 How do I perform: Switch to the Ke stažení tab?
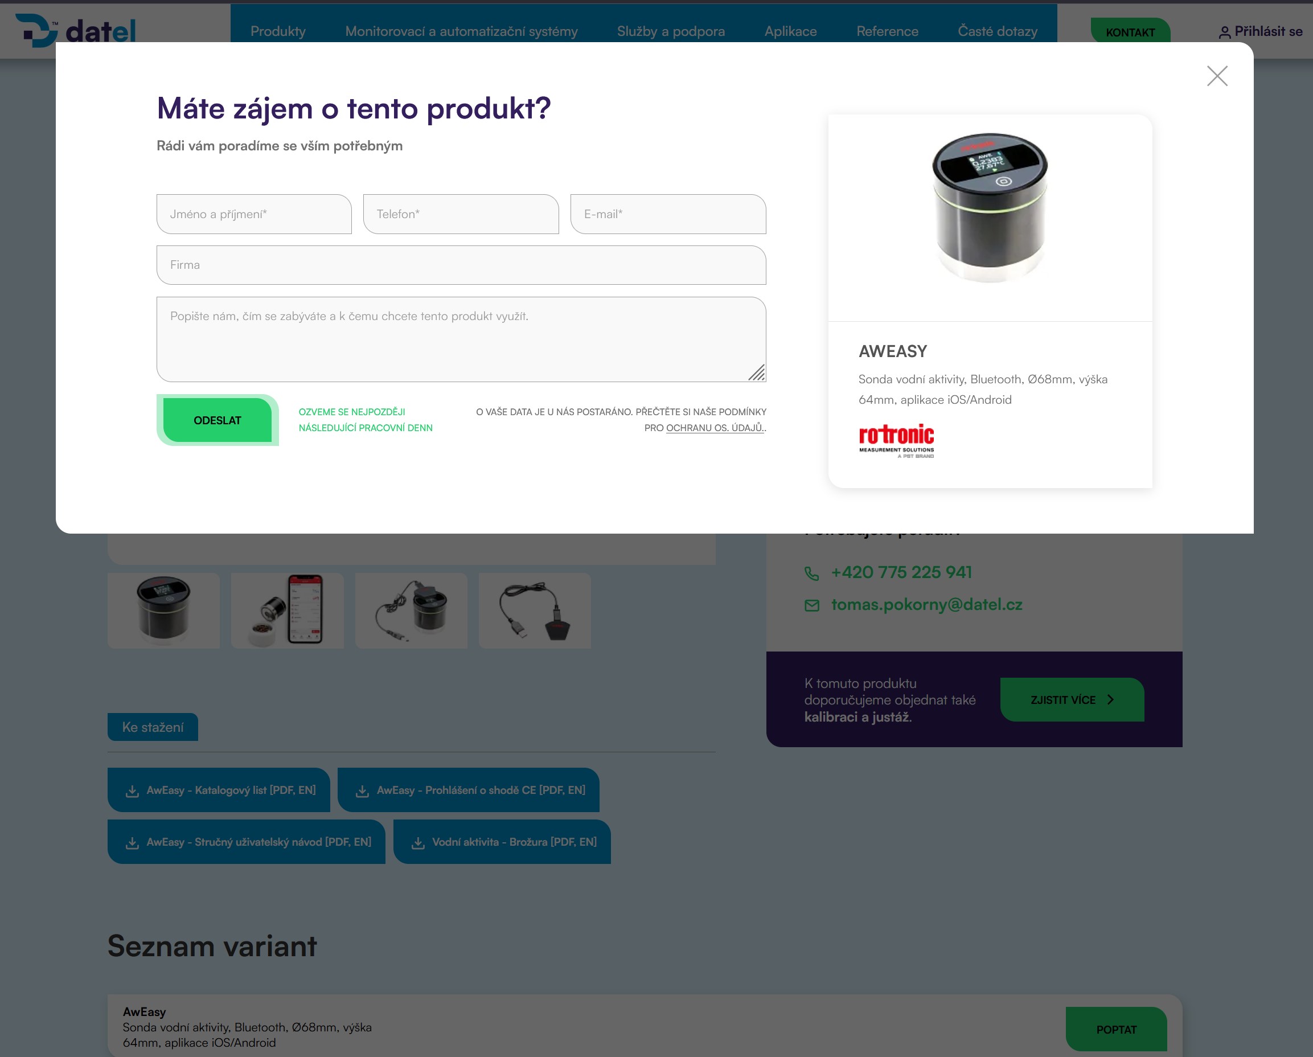pyautogui.click(x=153, y=727)
